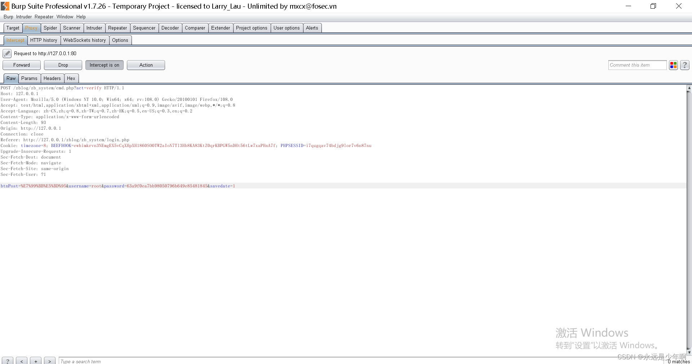
Task: Click the Accept-Language header line
Action: (x=97, y=111)
